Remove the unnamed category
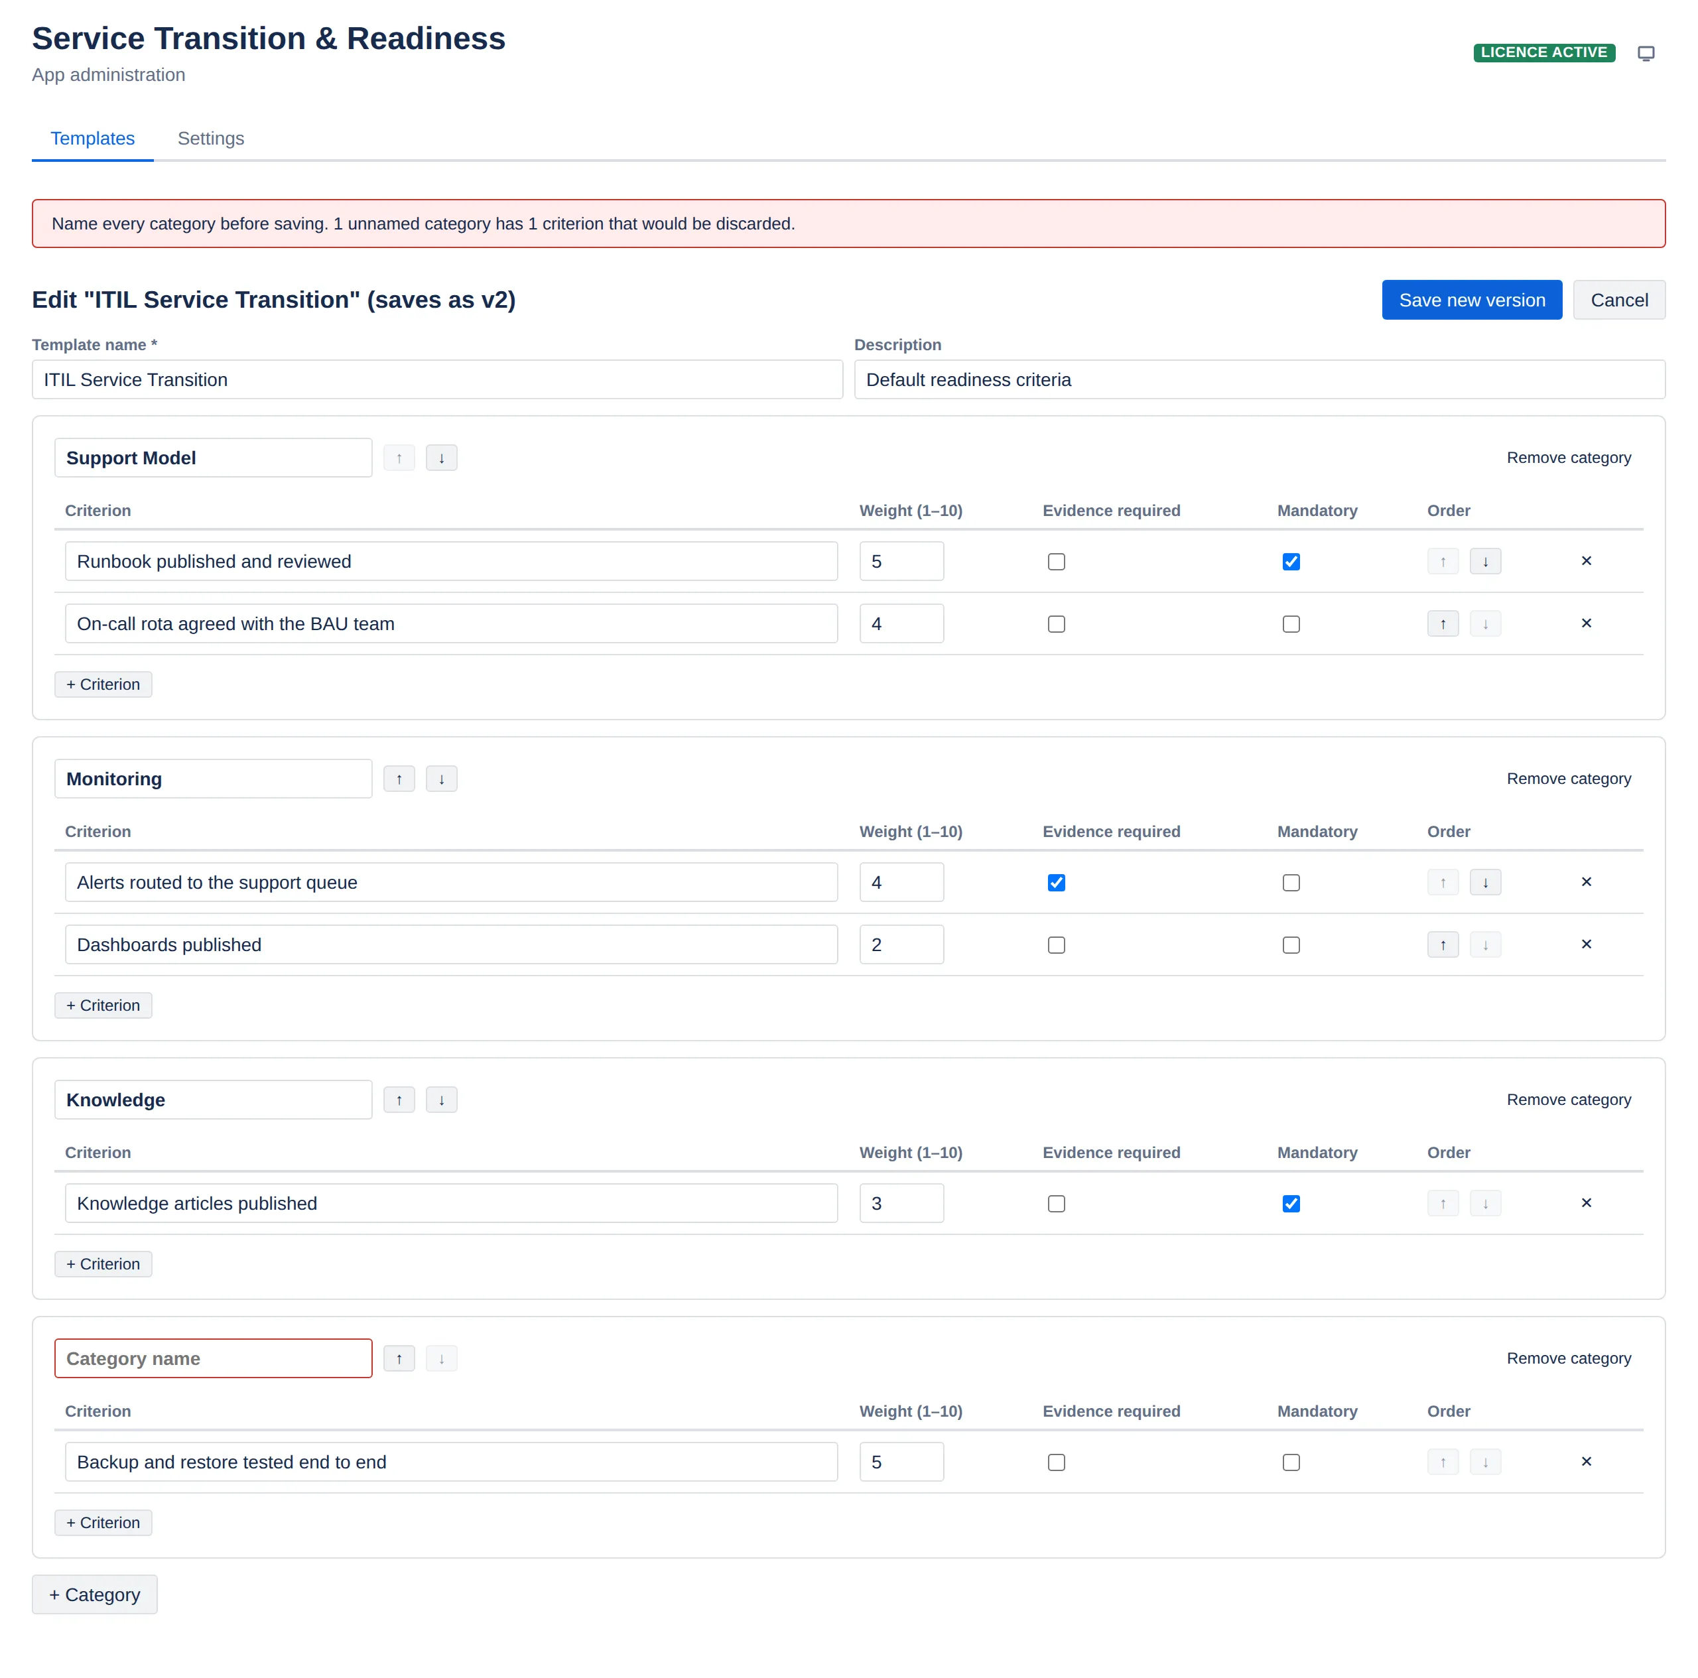Image resolution: width=1698 pixels, height=1678 pixels. click(1569, 1358)
